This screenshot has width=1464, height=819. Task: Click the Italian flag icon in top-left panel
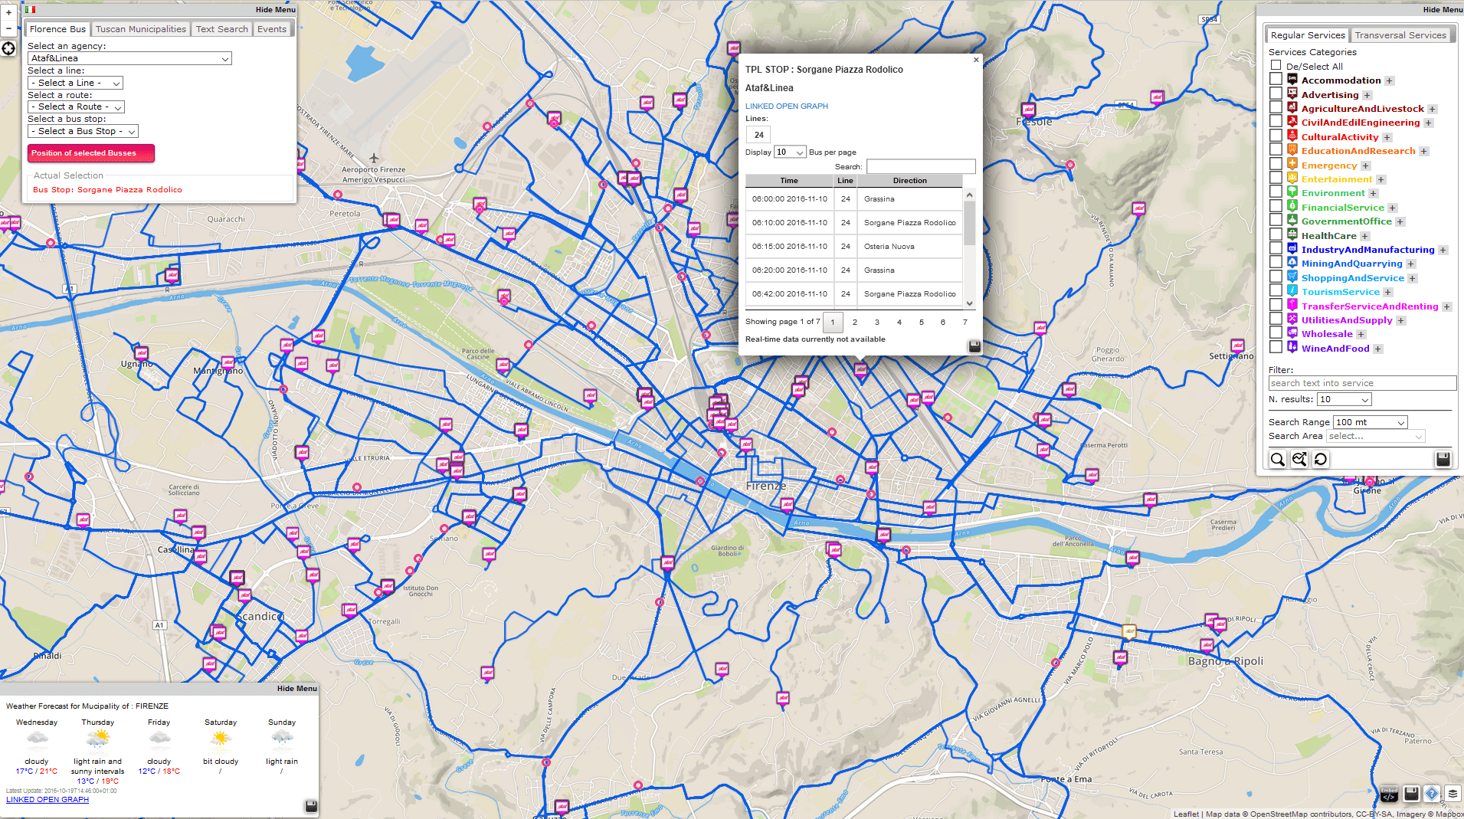pyautogui.click(x=30, y=10)
